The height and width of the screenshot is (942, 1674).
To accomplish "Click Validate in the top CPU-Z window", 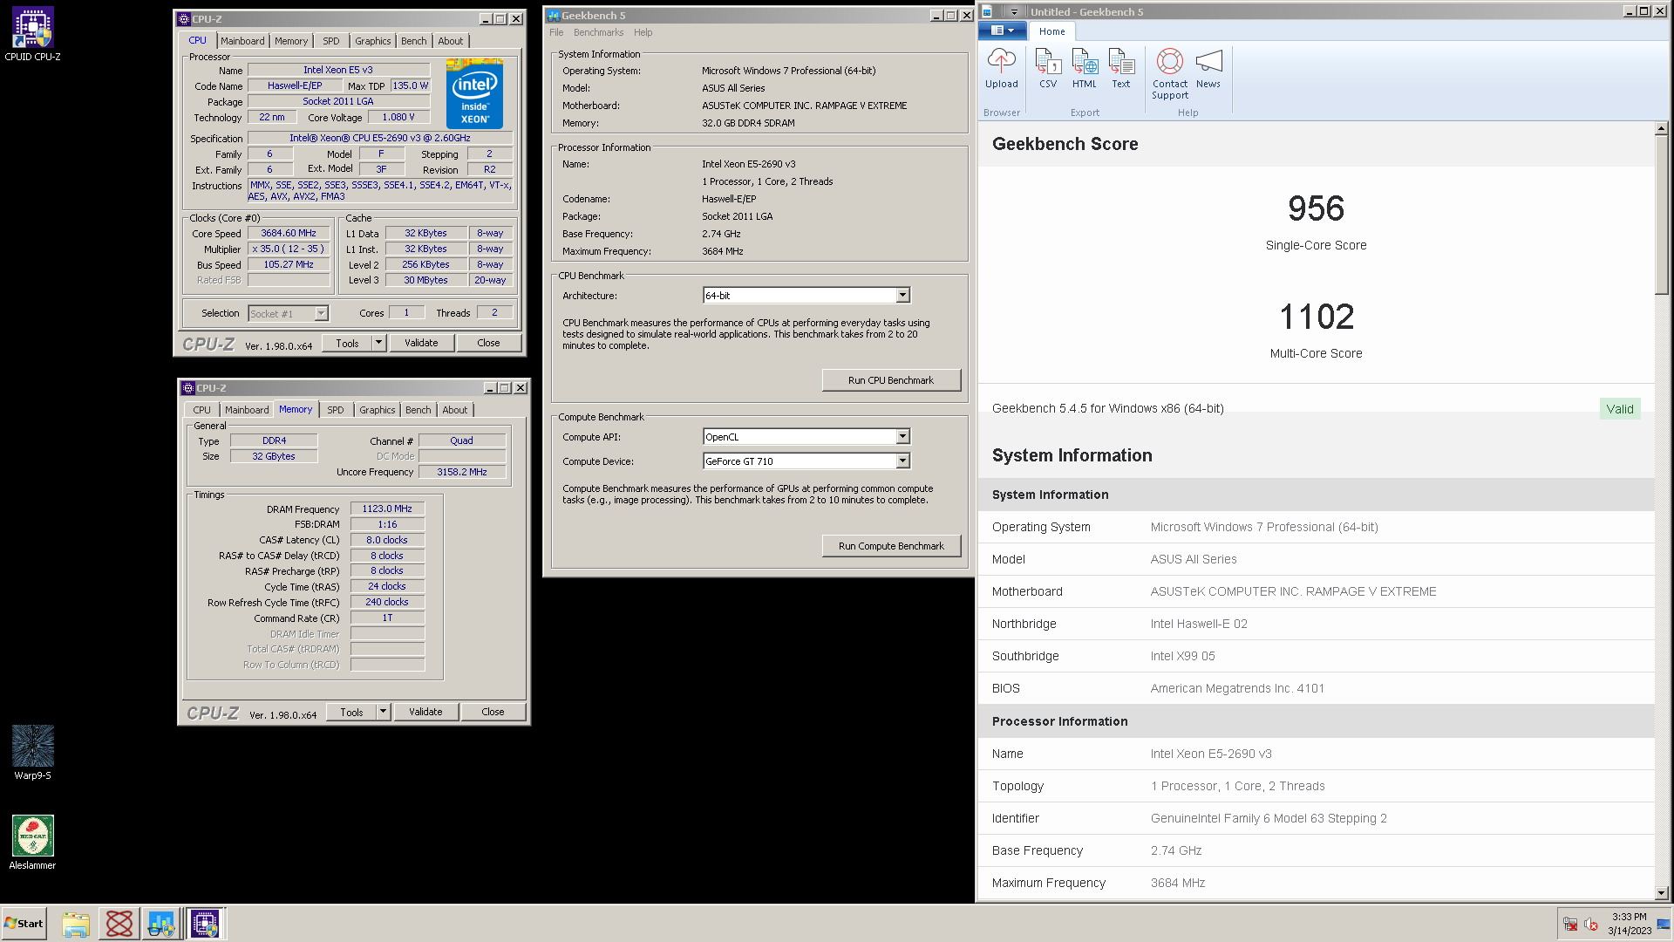I will tap(421, 344).
